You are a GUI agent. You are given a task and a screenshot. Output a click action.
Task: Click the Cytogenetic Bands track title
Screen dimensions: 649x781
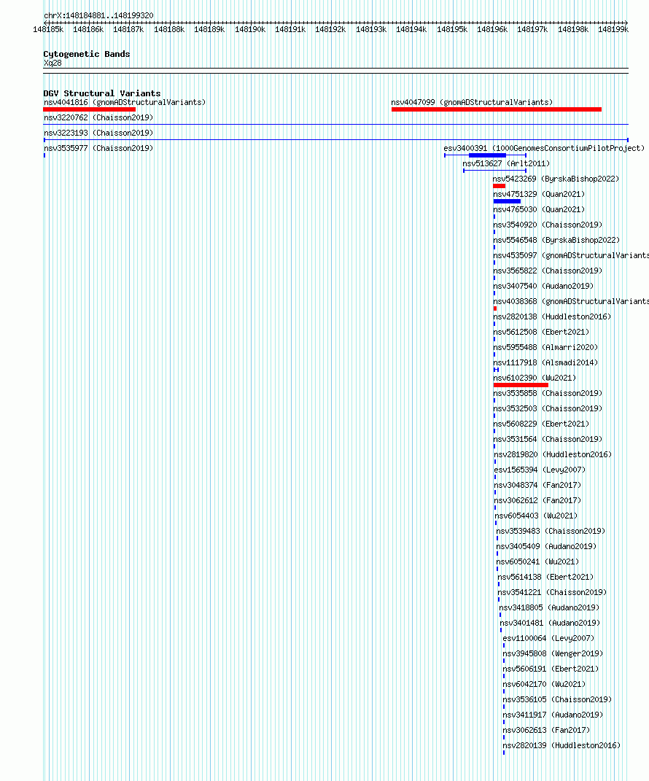pyautogui.click(x=87, y=54)
